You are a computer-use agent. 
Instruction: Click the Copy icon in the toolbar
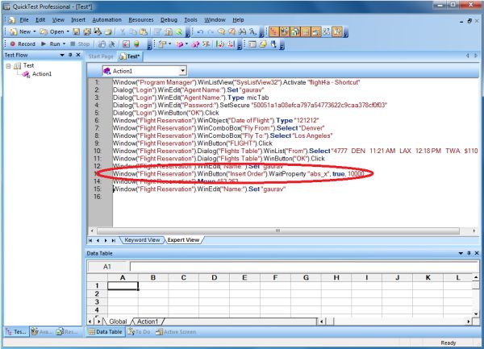(x=133, y=31)
